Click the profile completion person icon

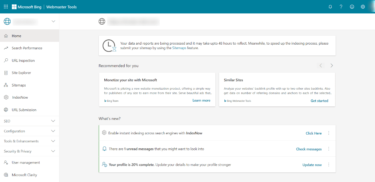104,165
